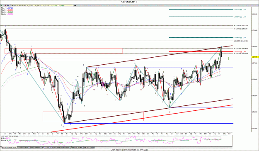
Task: Click the green close price in data bar
Action: click(x=54, y=5)
